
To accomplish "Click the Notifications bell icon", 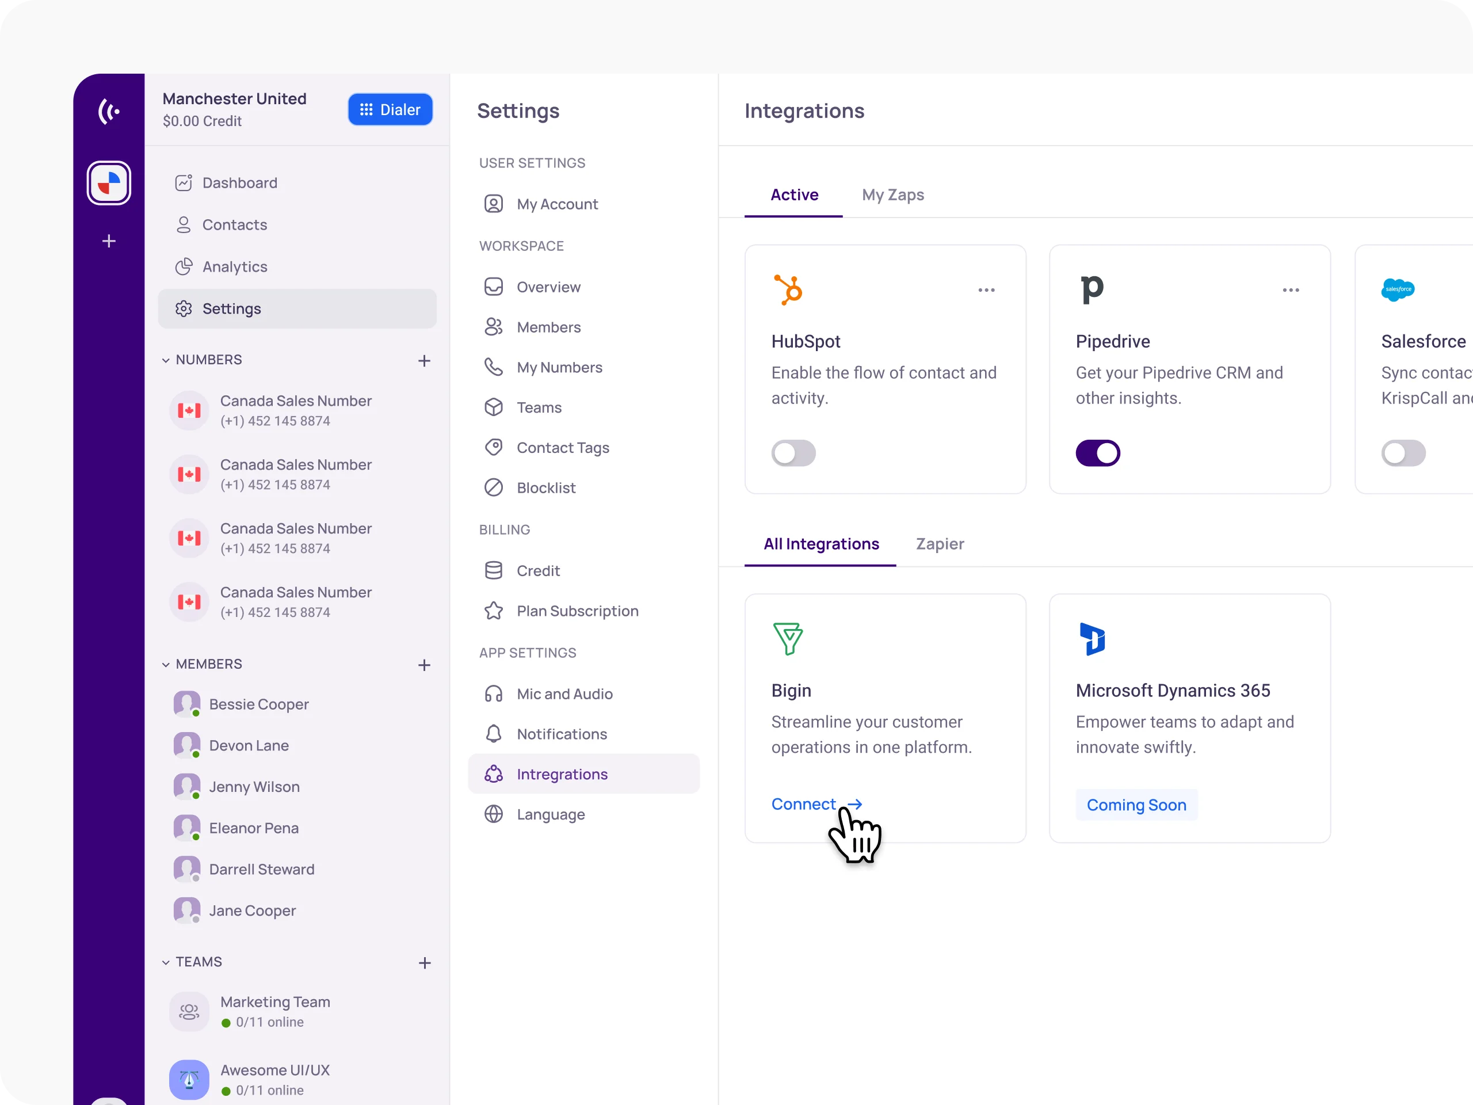I will [x=494, y=734].
